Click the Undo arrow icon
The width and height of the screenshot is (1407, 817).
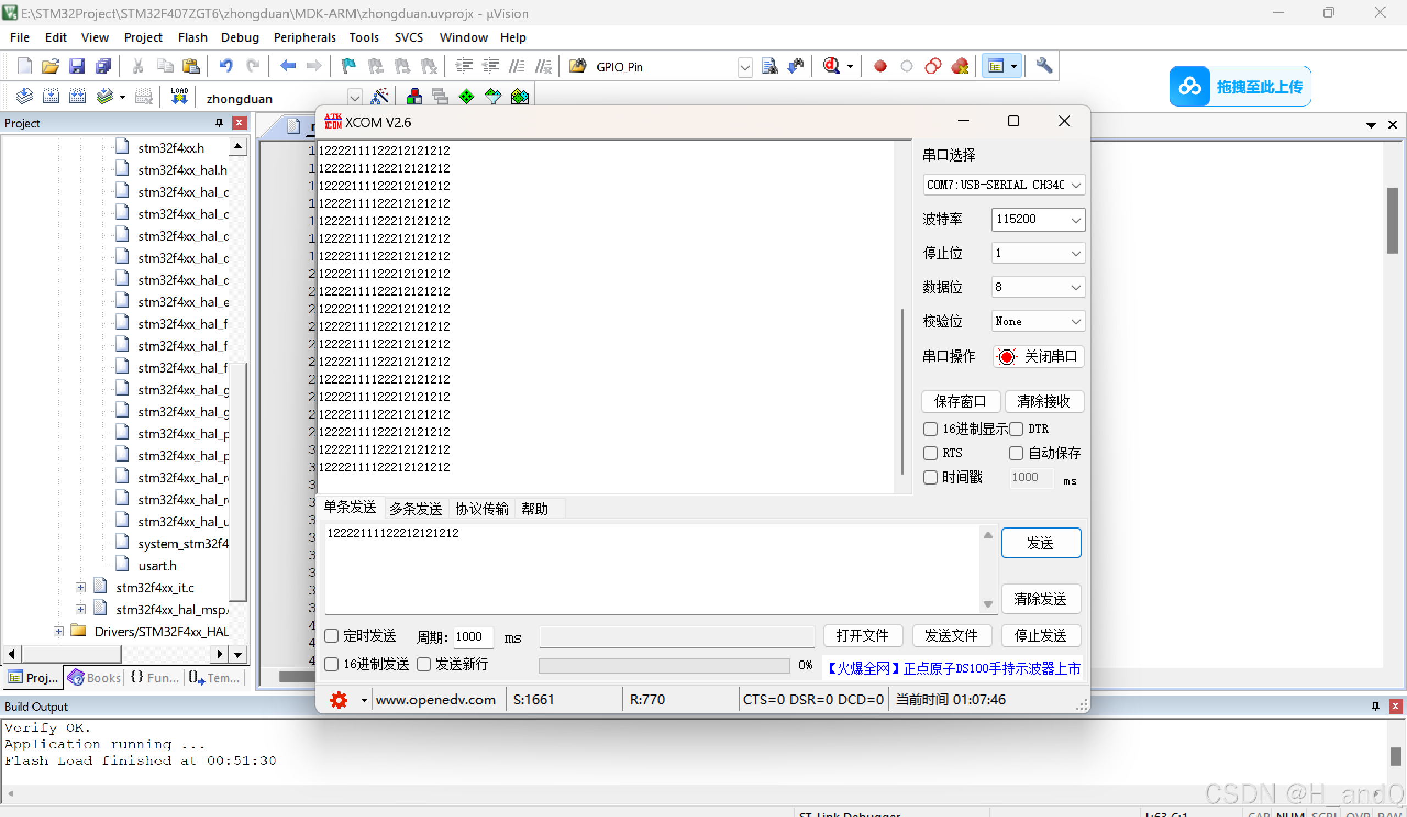pyautogui.click(x=225, y=66)
